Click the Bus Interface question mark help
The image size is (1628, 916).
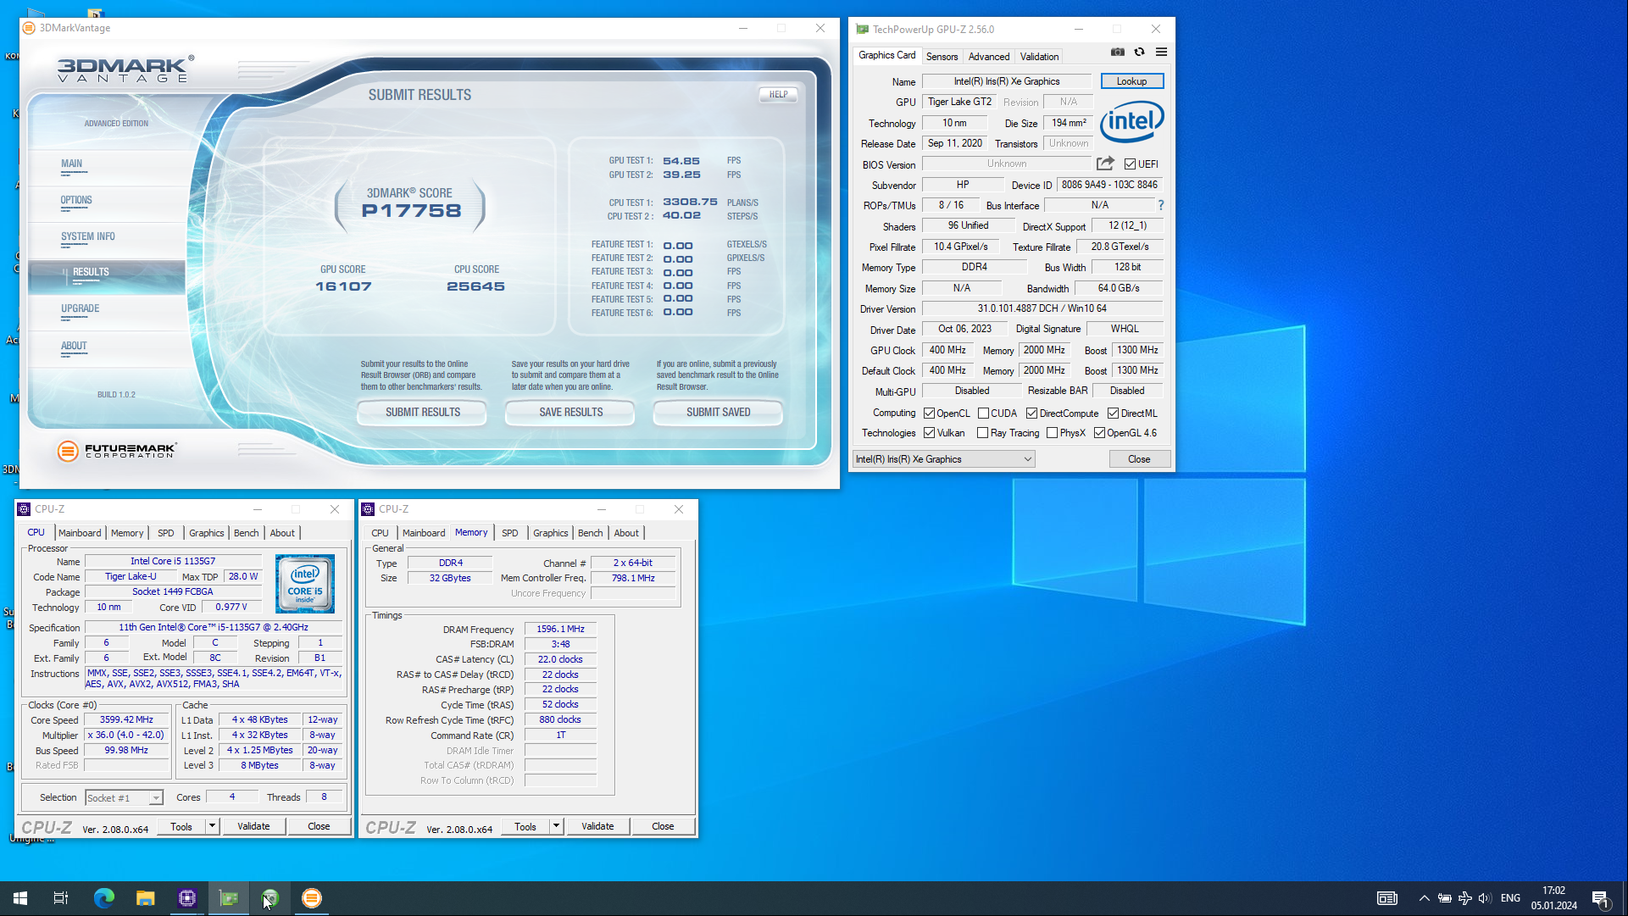(1161, 205)
